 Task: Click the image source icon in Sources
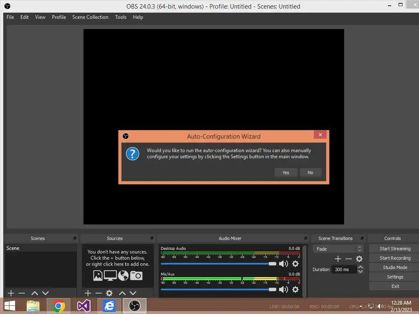(x=98, y=276)
